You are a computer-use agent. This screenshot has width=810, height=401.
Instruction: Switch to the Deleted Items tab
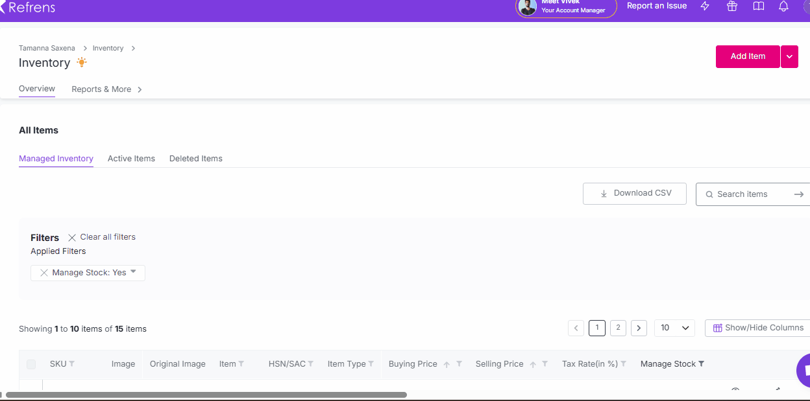(x=196, y=159)
